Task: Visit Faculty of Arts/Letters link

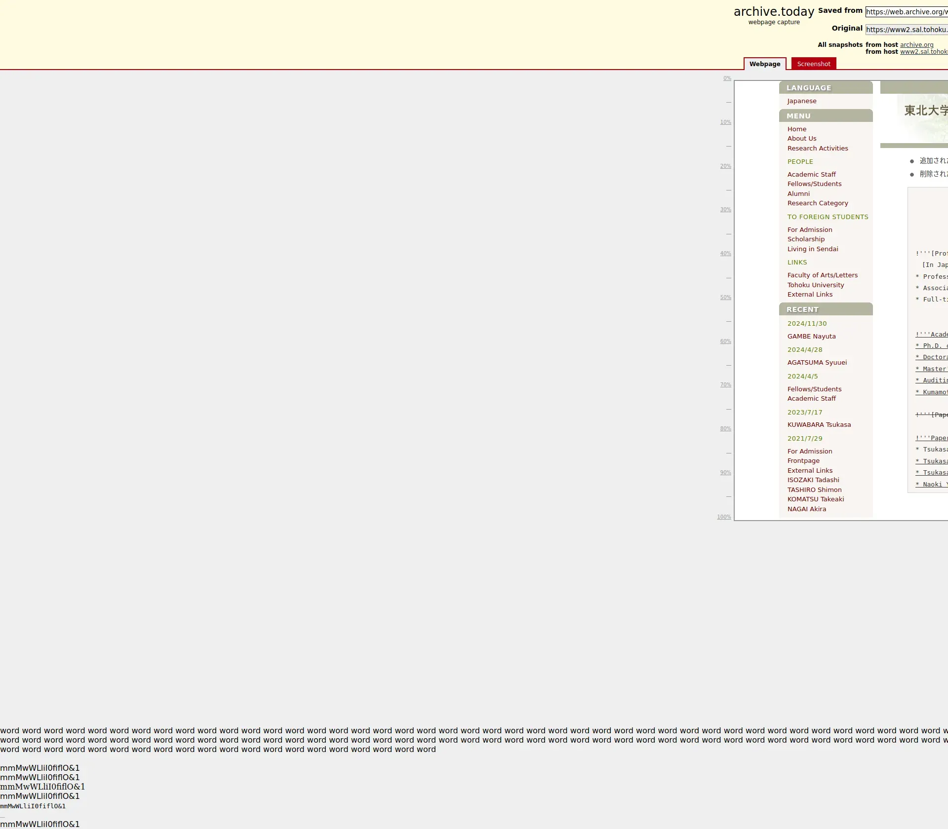Action: 822,275
